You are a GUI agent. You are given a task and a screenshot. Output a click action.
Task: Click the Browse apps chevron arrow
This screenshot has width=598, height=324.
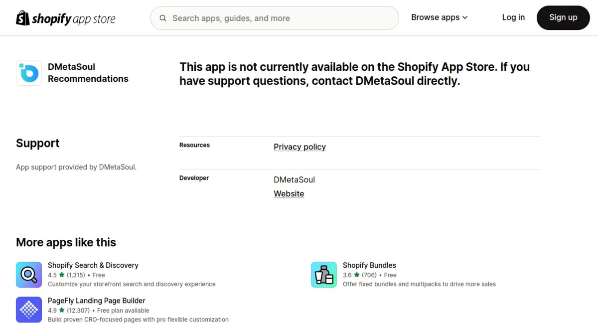pyautogui.click(x=465, y=17)
